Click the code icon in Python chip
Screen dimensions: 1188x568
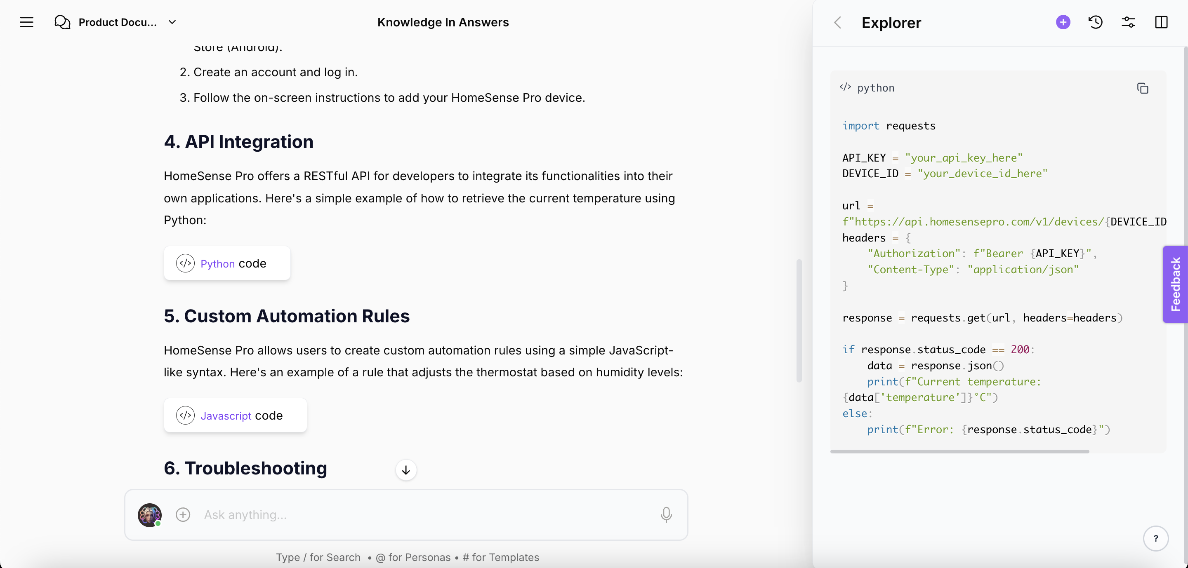[x=185, y=263]
